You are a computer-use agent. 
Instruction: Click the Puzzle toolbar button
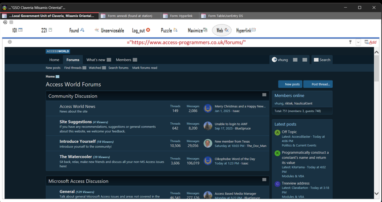169,30
